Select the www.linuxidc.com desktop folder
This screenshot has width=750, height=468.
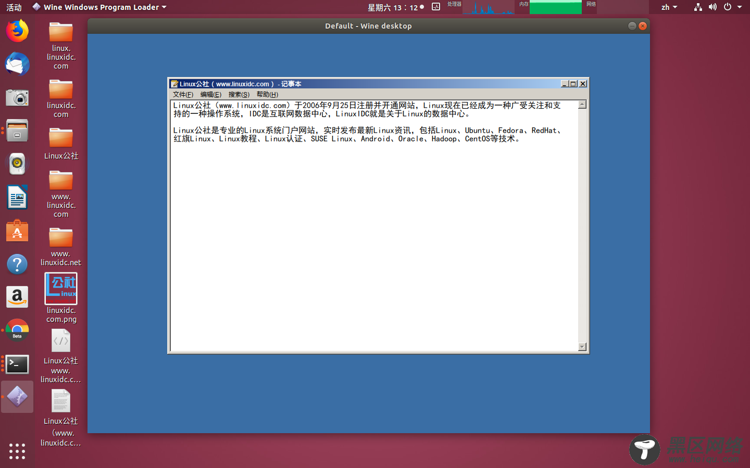point(61,194)
